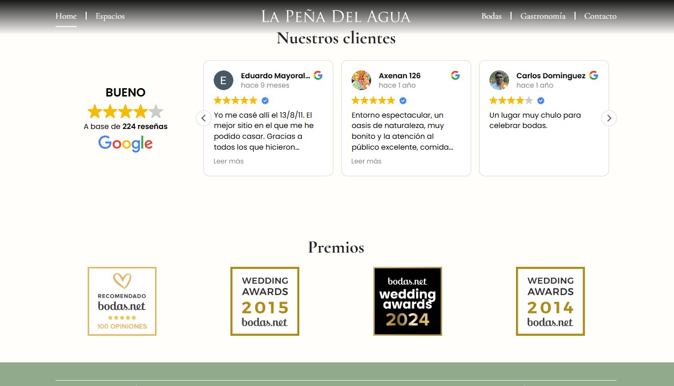Click Google icon on Carlos Dominguez's review
This screenshot has height=386, width=674.
(x=594, y=75)
